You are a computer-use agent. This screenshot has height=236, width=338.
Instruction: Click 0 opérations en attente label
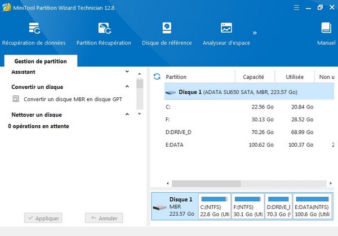coord(38,126)
